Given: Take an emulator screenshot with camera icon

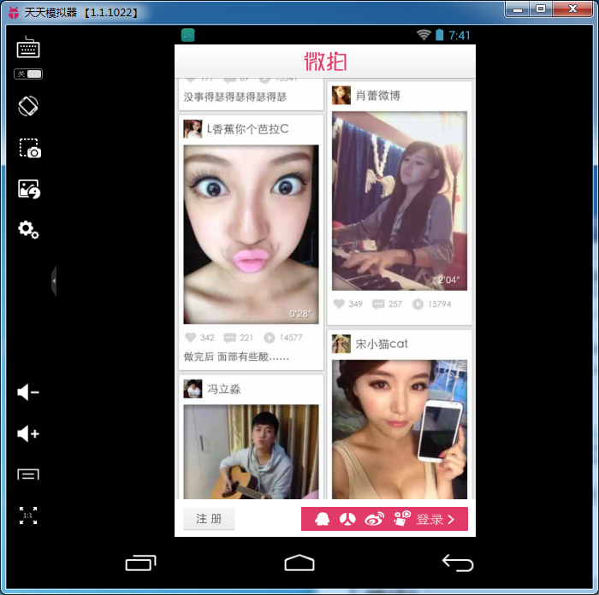Looking at the screenshot, I should (30, 148).
